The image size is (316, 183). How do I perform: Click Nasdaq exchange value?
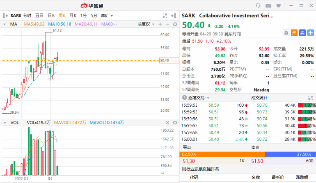[261, 90]
